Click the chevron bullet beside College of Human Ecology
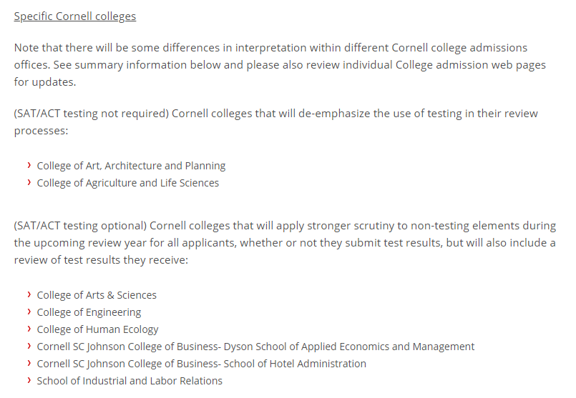The width and height of the screenshot is (576, 398). point(29,329)
